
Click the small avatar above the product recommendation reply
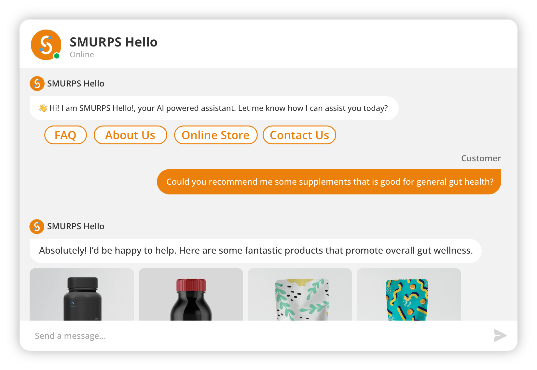(37, 226)
